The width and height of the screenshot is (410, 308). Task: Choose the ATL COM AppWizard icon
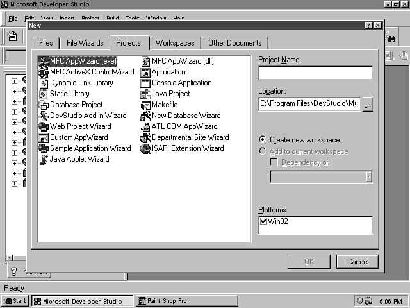point(146,127)
